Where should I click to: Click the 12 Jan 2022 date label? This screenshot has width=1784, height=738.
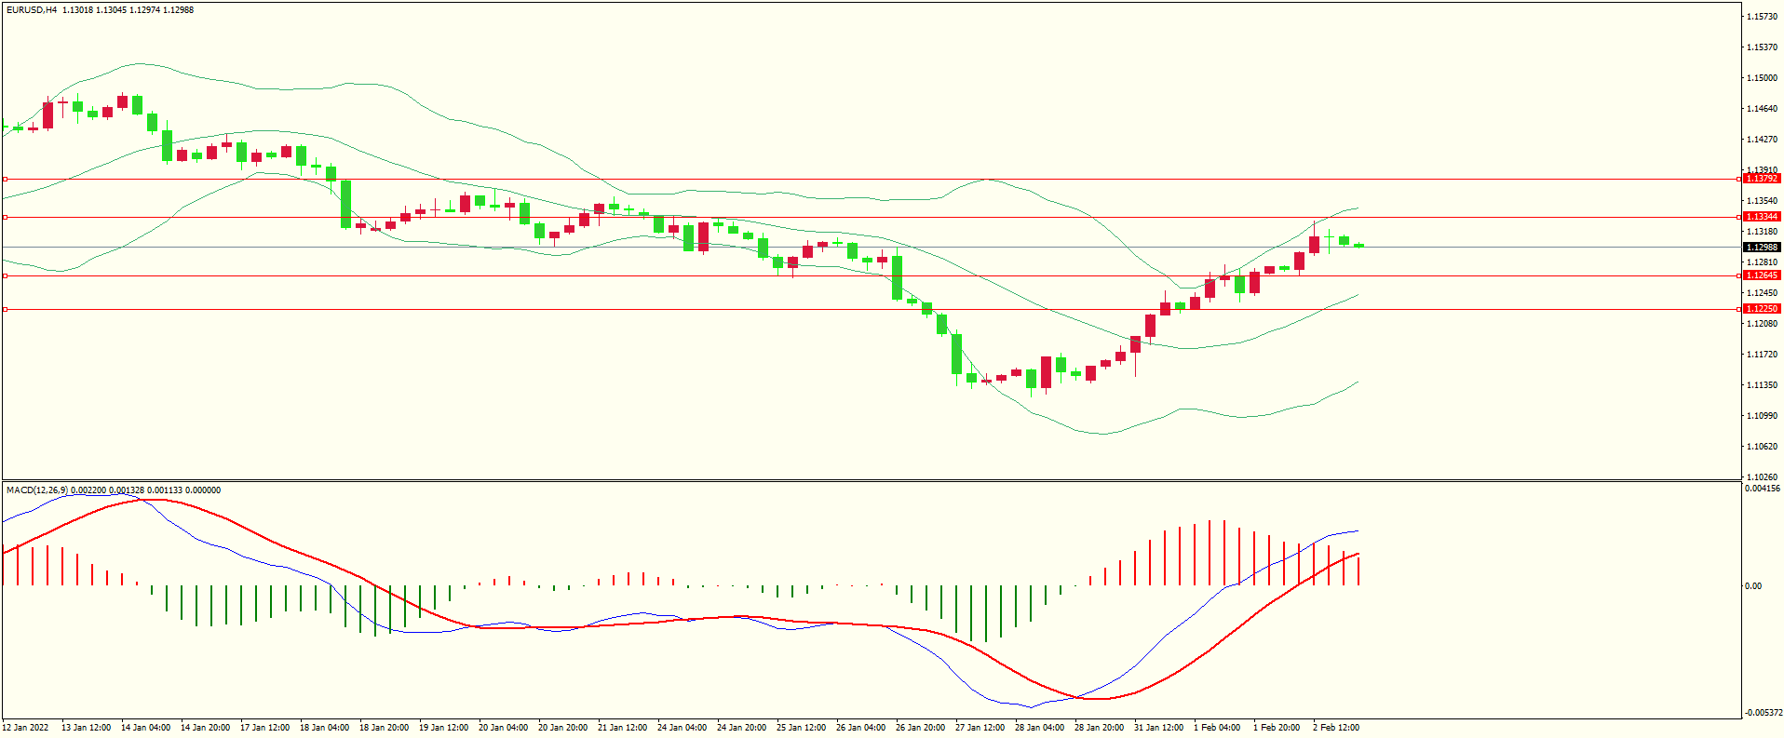click(25, 728)
